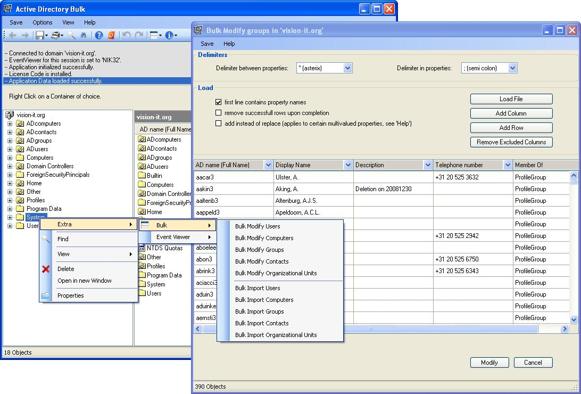Click the Redo arrow toolbar icon
Viewport: 581px width, 394px height.
pos(139,36)
